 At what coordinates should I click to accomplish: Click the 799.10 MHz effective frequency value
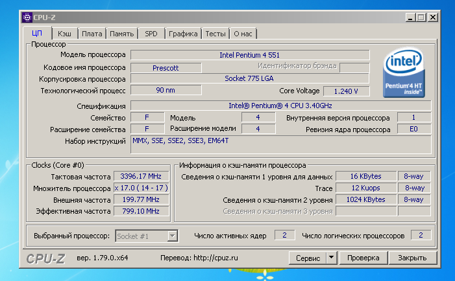click(141, 211)
